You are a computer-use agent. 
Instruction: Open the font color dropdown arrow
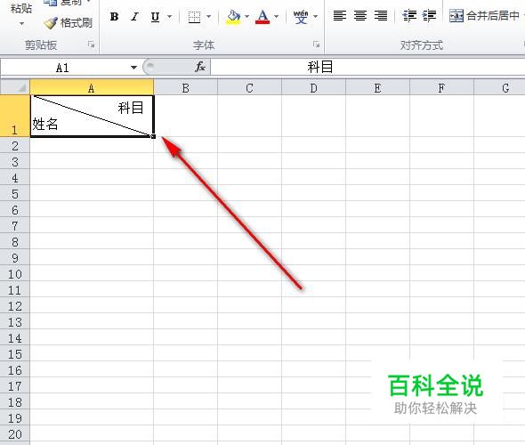click(x=276, y=16)
